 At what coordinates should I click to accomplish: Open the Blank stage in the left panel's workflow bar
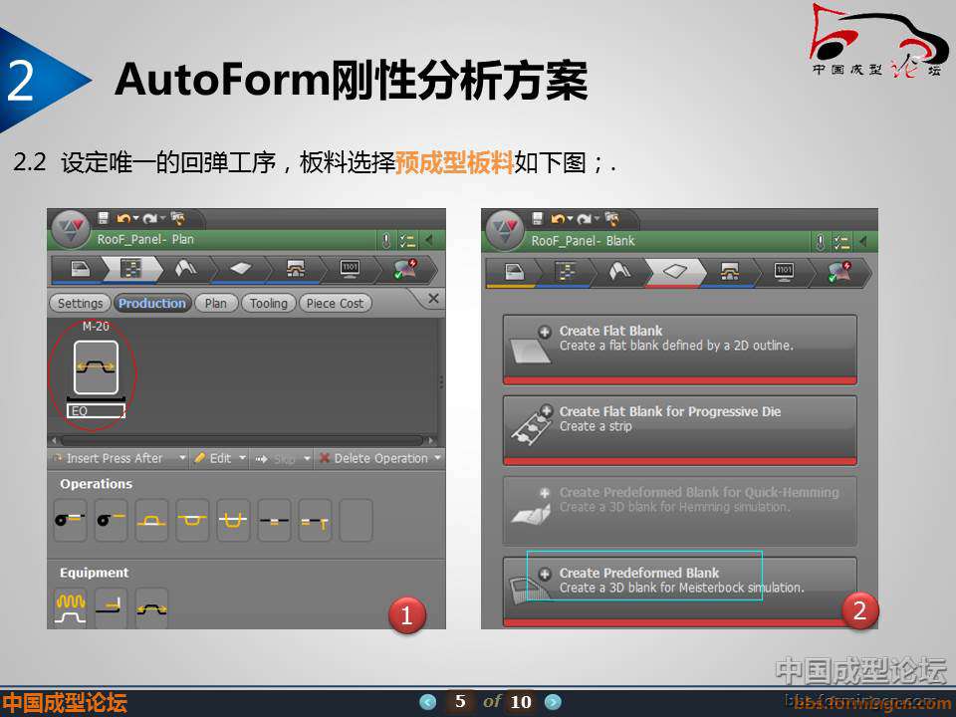pos(240,270)
